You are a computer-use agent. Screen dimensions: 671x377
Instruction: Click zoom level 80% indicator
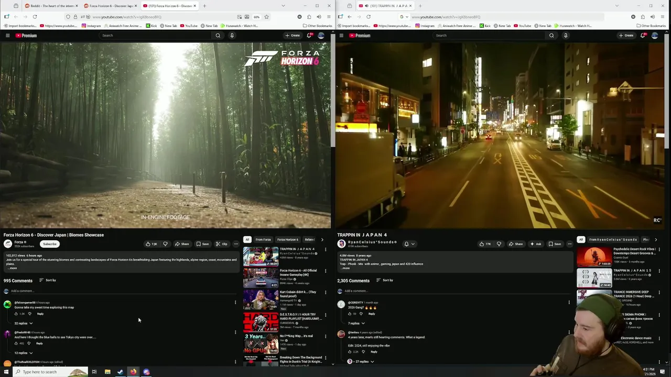click(x=256, y=17)
